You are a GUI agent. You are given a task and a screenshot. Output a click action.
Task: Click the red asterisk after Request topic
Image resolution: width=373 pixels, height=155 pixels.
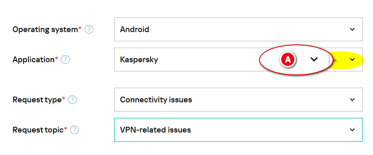pos(66,129)
